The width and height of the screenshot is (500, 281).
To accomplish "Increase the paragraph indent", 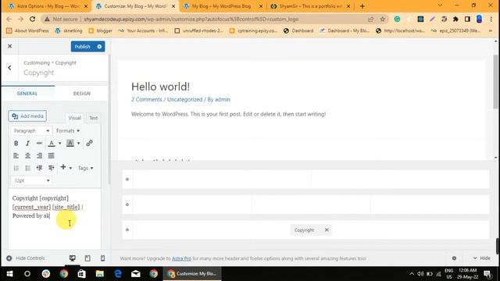I will point(51,168).
